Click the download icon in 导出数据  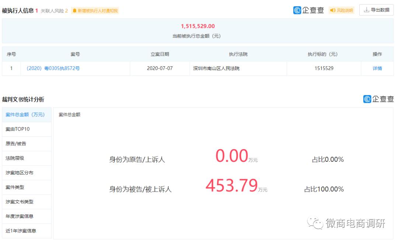click(366, 10)
